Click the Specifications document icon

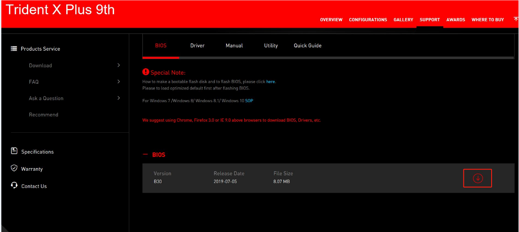point(14,151)
